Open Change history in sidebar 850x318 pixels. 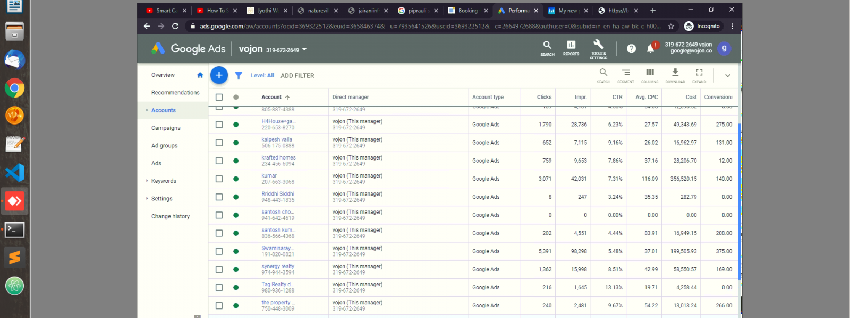(170, 216)
